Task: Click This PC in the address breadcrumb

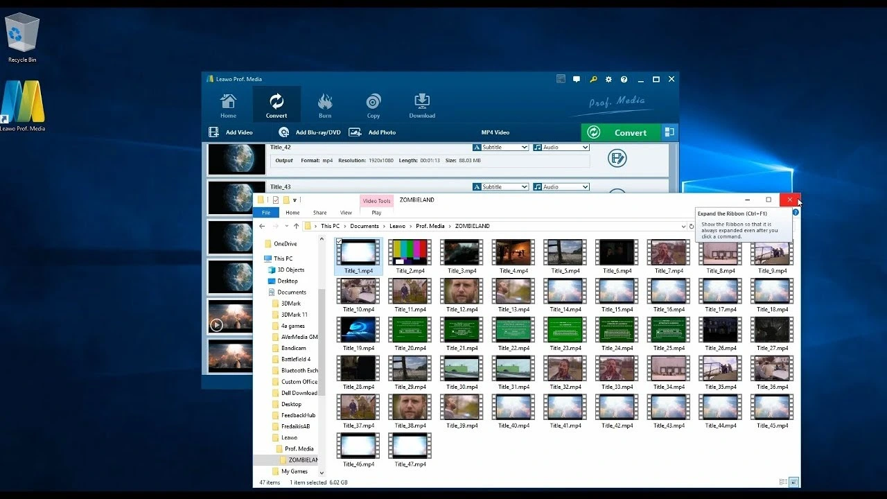Action: (330, 226)
